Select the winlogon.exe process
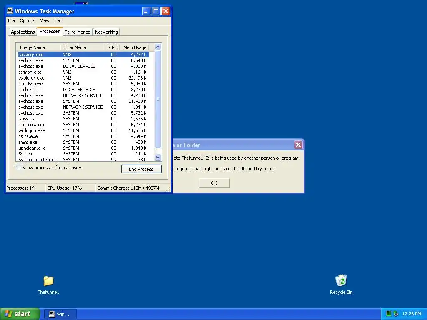The height and width of the screenshot is (320, 427). 83,130
